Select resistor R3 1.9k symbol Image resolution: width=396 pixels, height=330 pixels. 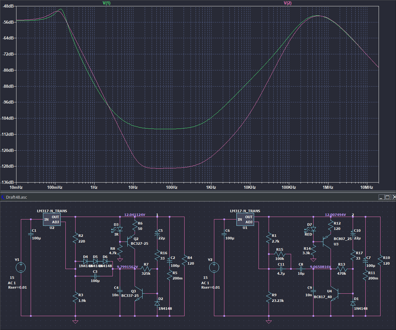[75, 297]
